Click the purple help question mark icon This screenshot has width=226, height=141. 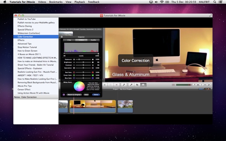pyautogui.click(x=64, y=95)
